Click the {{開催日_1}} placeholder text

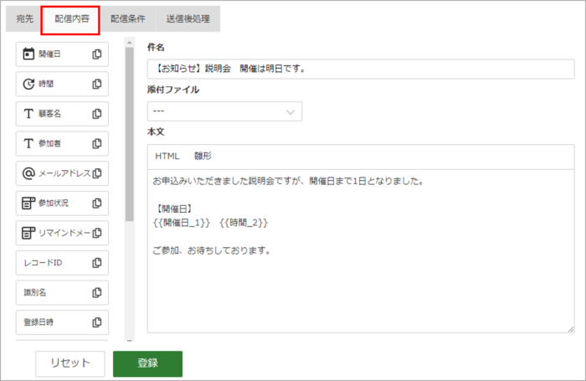tap(182, 223)
